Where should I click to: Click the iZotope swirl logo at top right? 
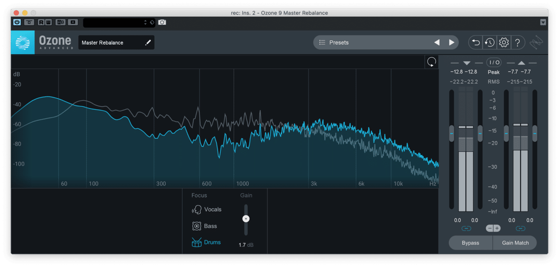[x=537, y=42]
